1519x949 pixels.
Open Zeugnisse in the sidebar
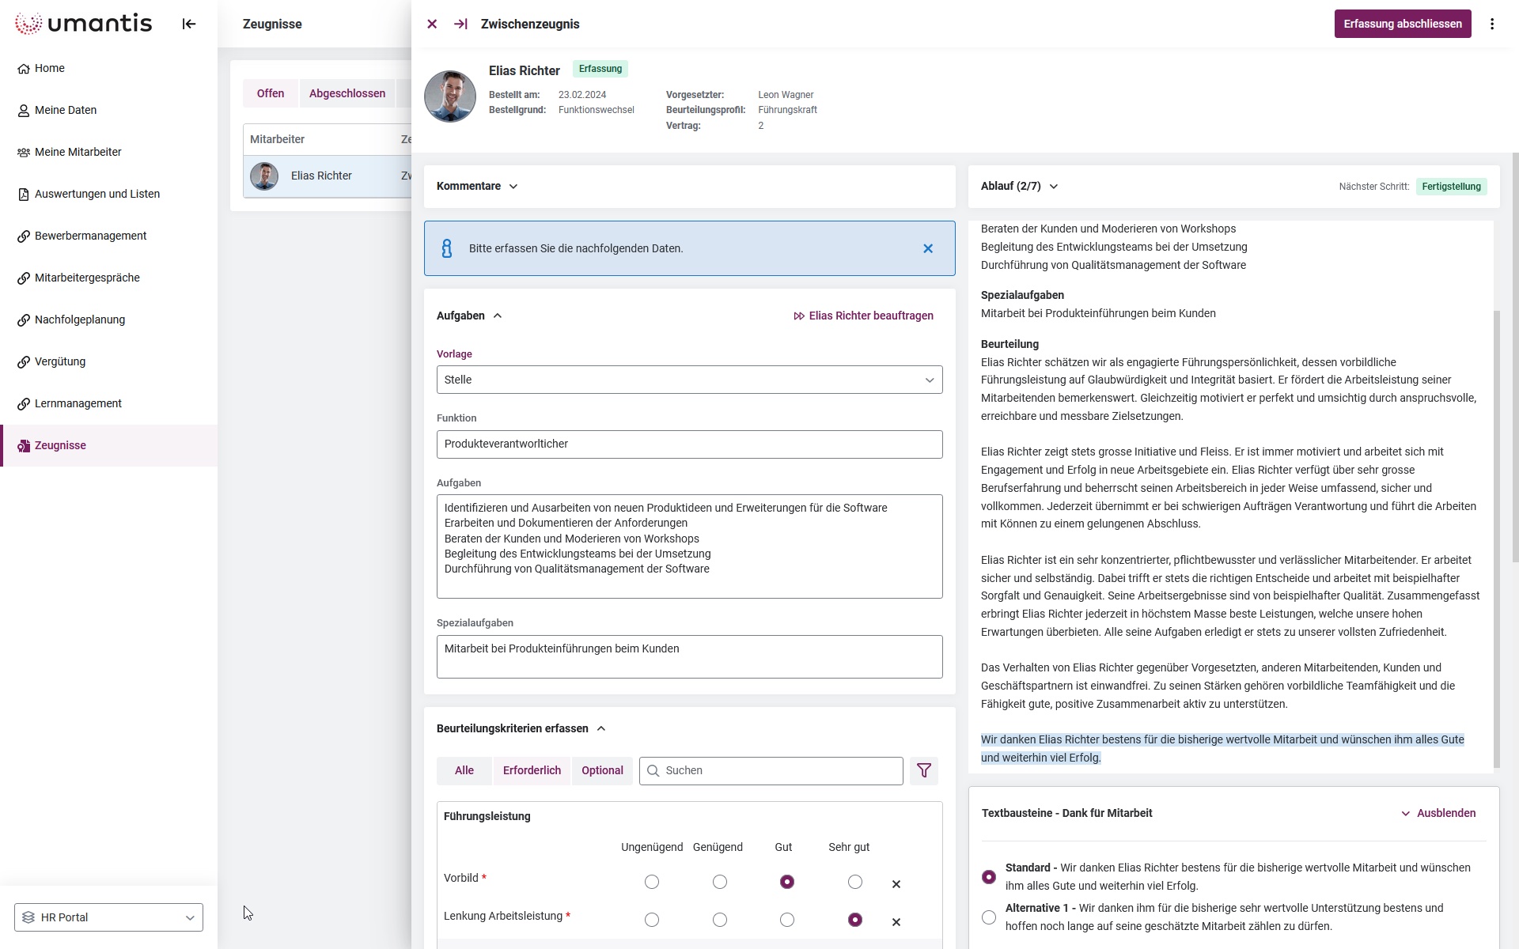pyautogui.click(x=60, y=445)
